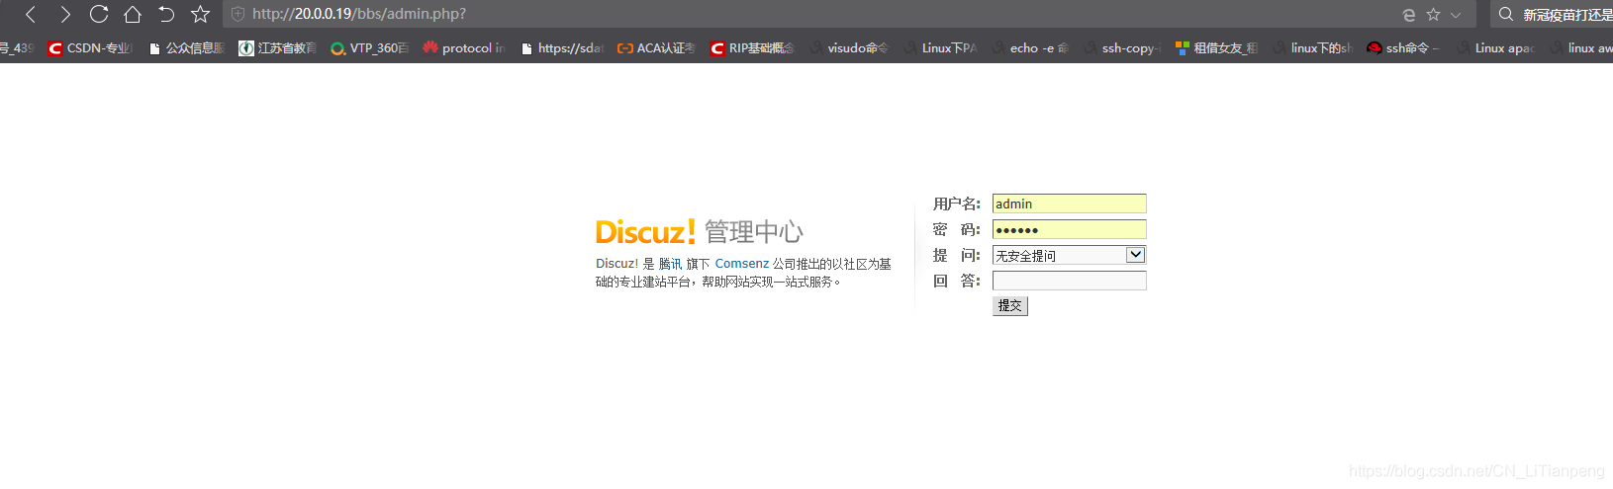Open the 租借女友 bookmark
Viewport: 1613px width, 489px height.
pyautogui.click(x=1216, y=47)
